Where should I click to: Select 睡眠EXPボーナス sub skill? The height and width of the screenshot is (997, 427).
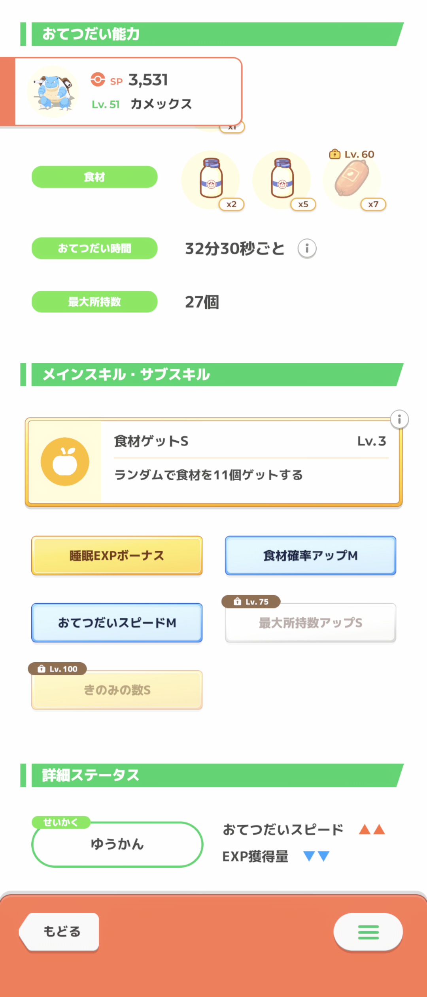pyautogui.click(x=117, y=555)
